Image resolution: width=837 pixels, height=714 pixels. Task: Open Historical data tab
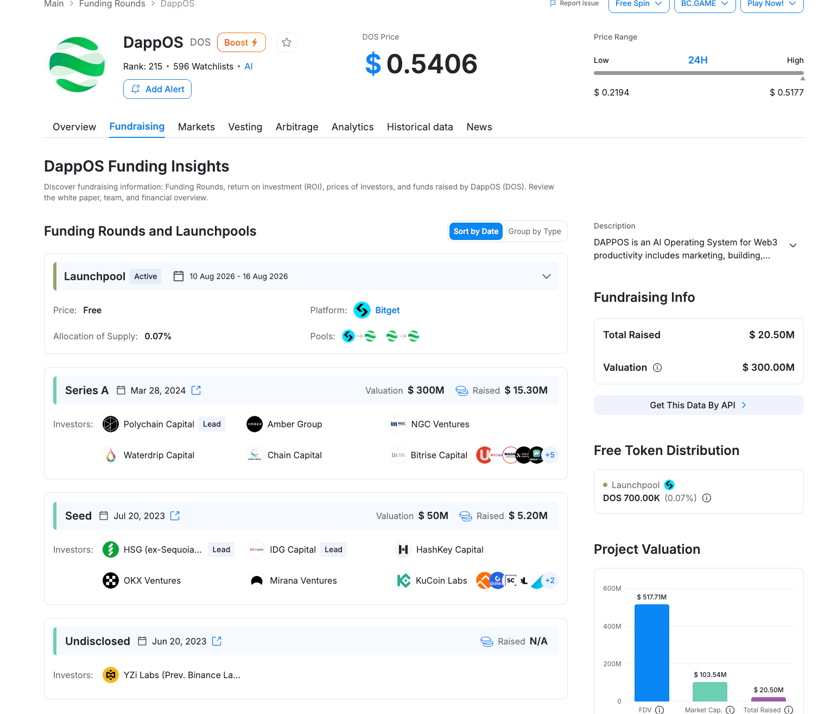(x=420, y=127)
